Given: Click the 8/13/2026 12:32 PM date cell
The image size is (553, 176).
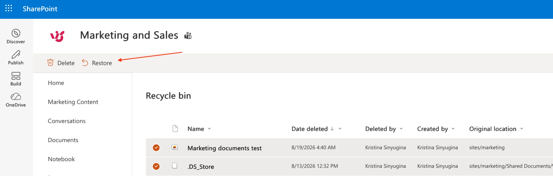Looking at the screenshot, I should coord(315,166).
